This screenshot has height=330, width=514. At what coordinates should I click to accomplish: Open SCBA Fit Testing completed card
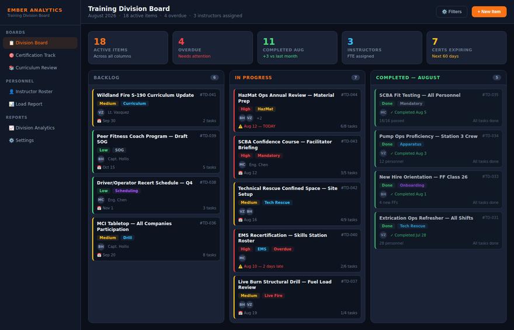coord(439,108)
